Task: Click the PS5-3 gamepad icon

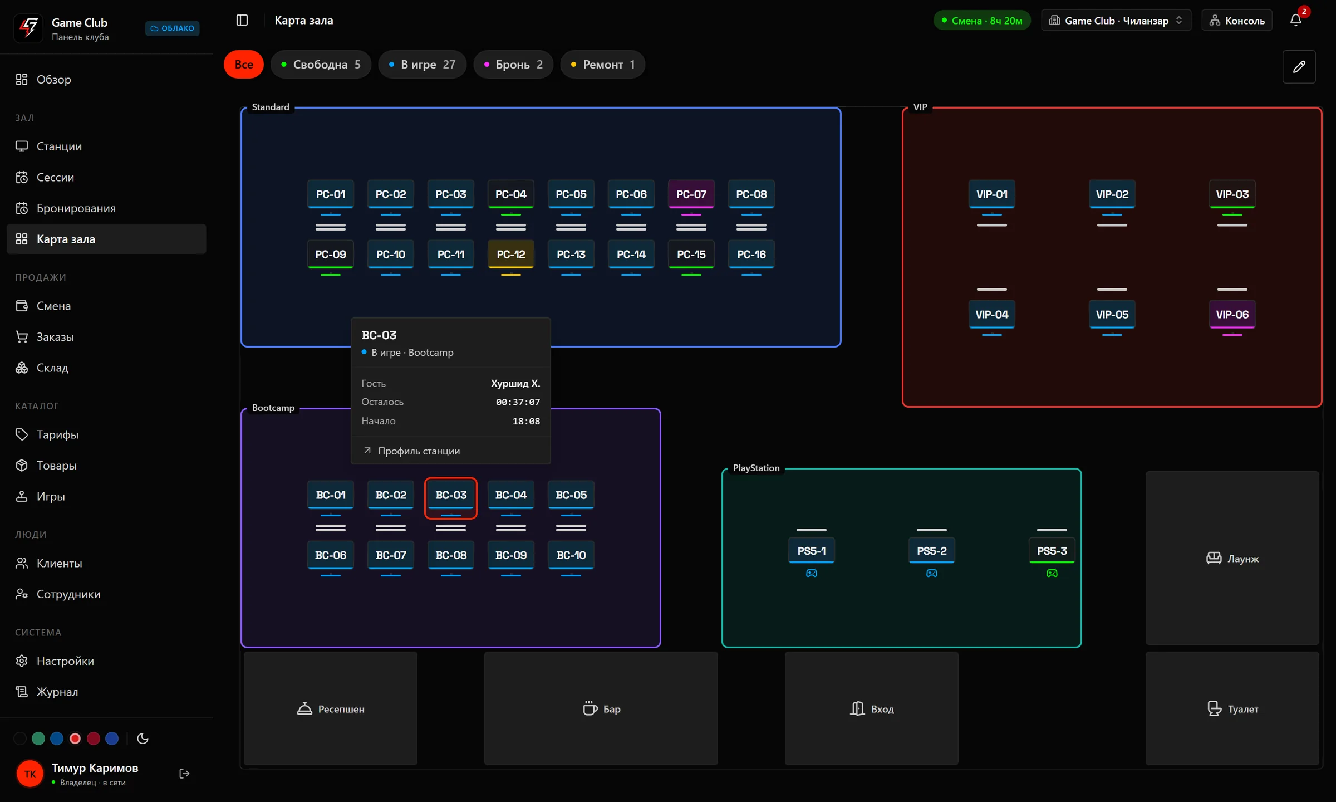Action: pyautogui.click(x=1052, y=573)
